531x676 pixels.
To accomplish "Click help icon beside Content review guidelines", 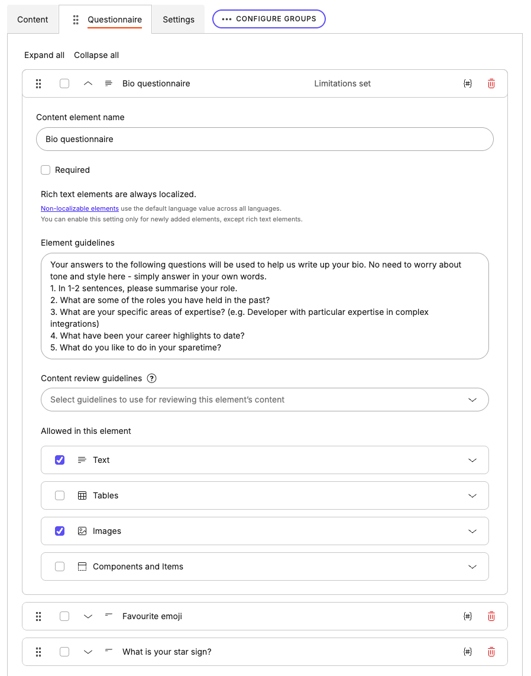I will [x=152, y=378].
